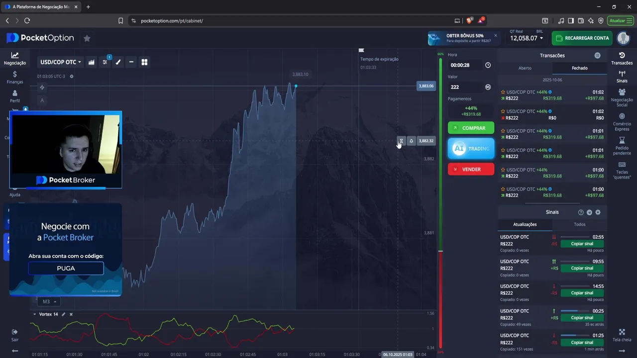Image resolution: width=637 pixels, height=358 pixels.
Task: Collapse the left sidebar arrow
Action: click(x=15, y=351)
